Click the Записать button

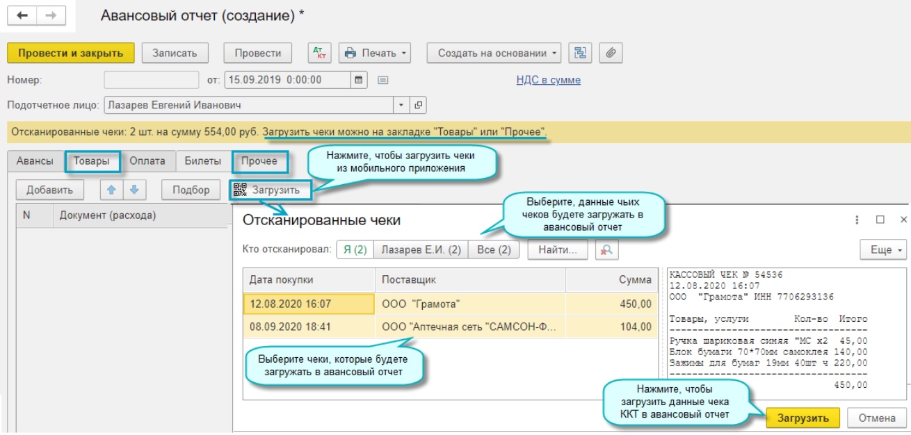pyautogui.click(x=175, y=53)
